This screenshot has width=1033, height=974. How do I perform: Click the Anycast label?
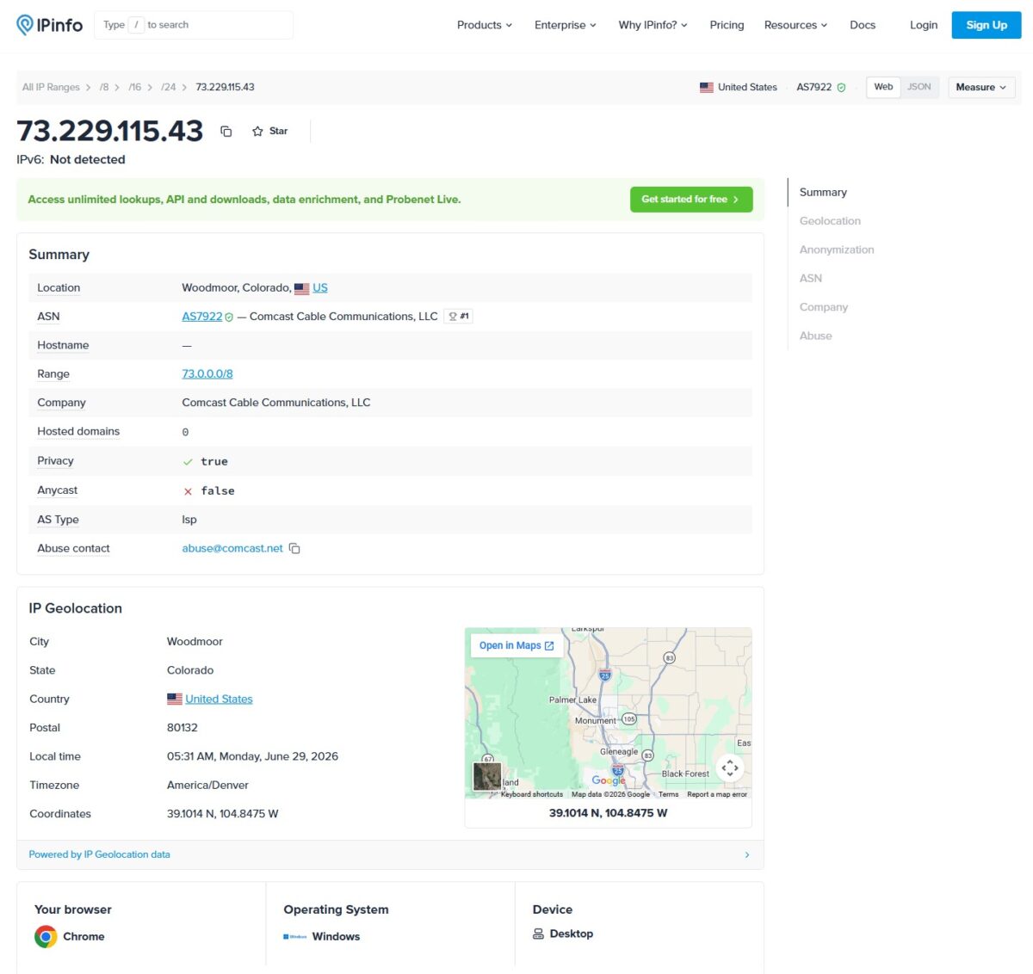tap(57, 490)
